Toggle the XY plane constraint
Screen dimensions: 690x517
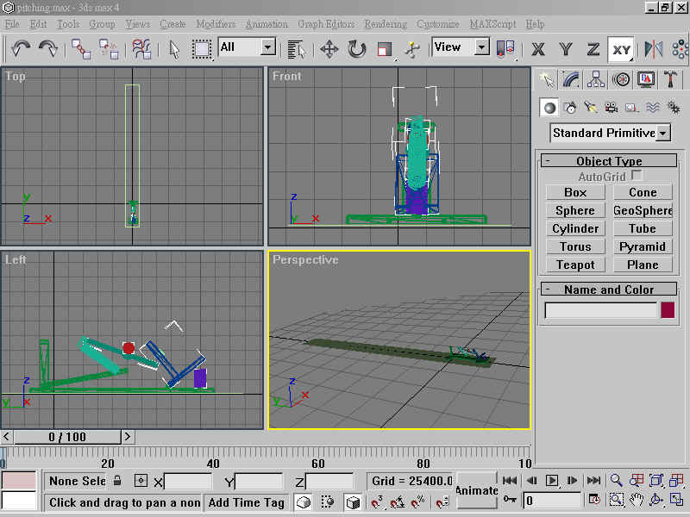point(621,49)
